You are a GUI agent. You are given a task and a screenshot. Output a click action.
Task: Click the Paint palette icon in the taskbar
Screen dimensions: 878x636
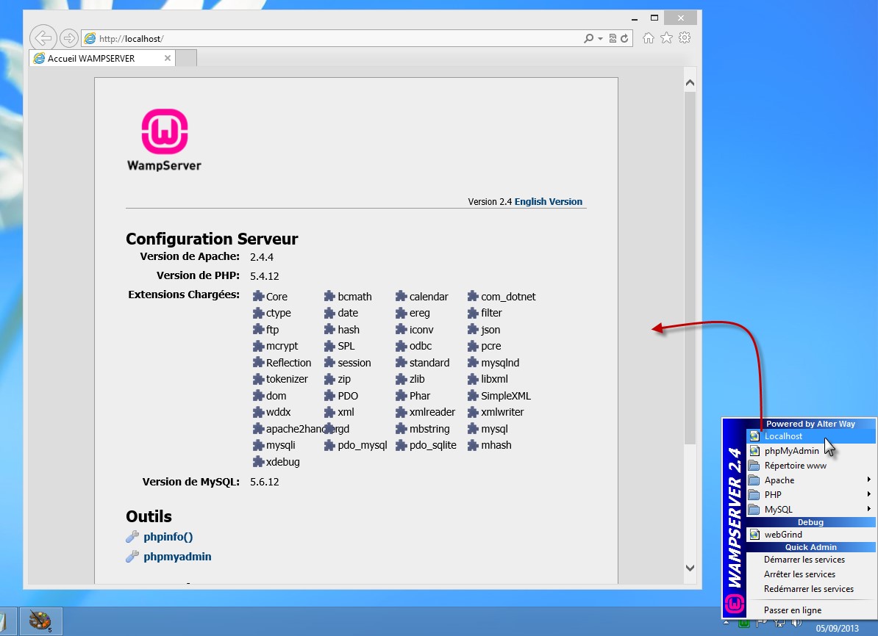[x=40, y=621]
